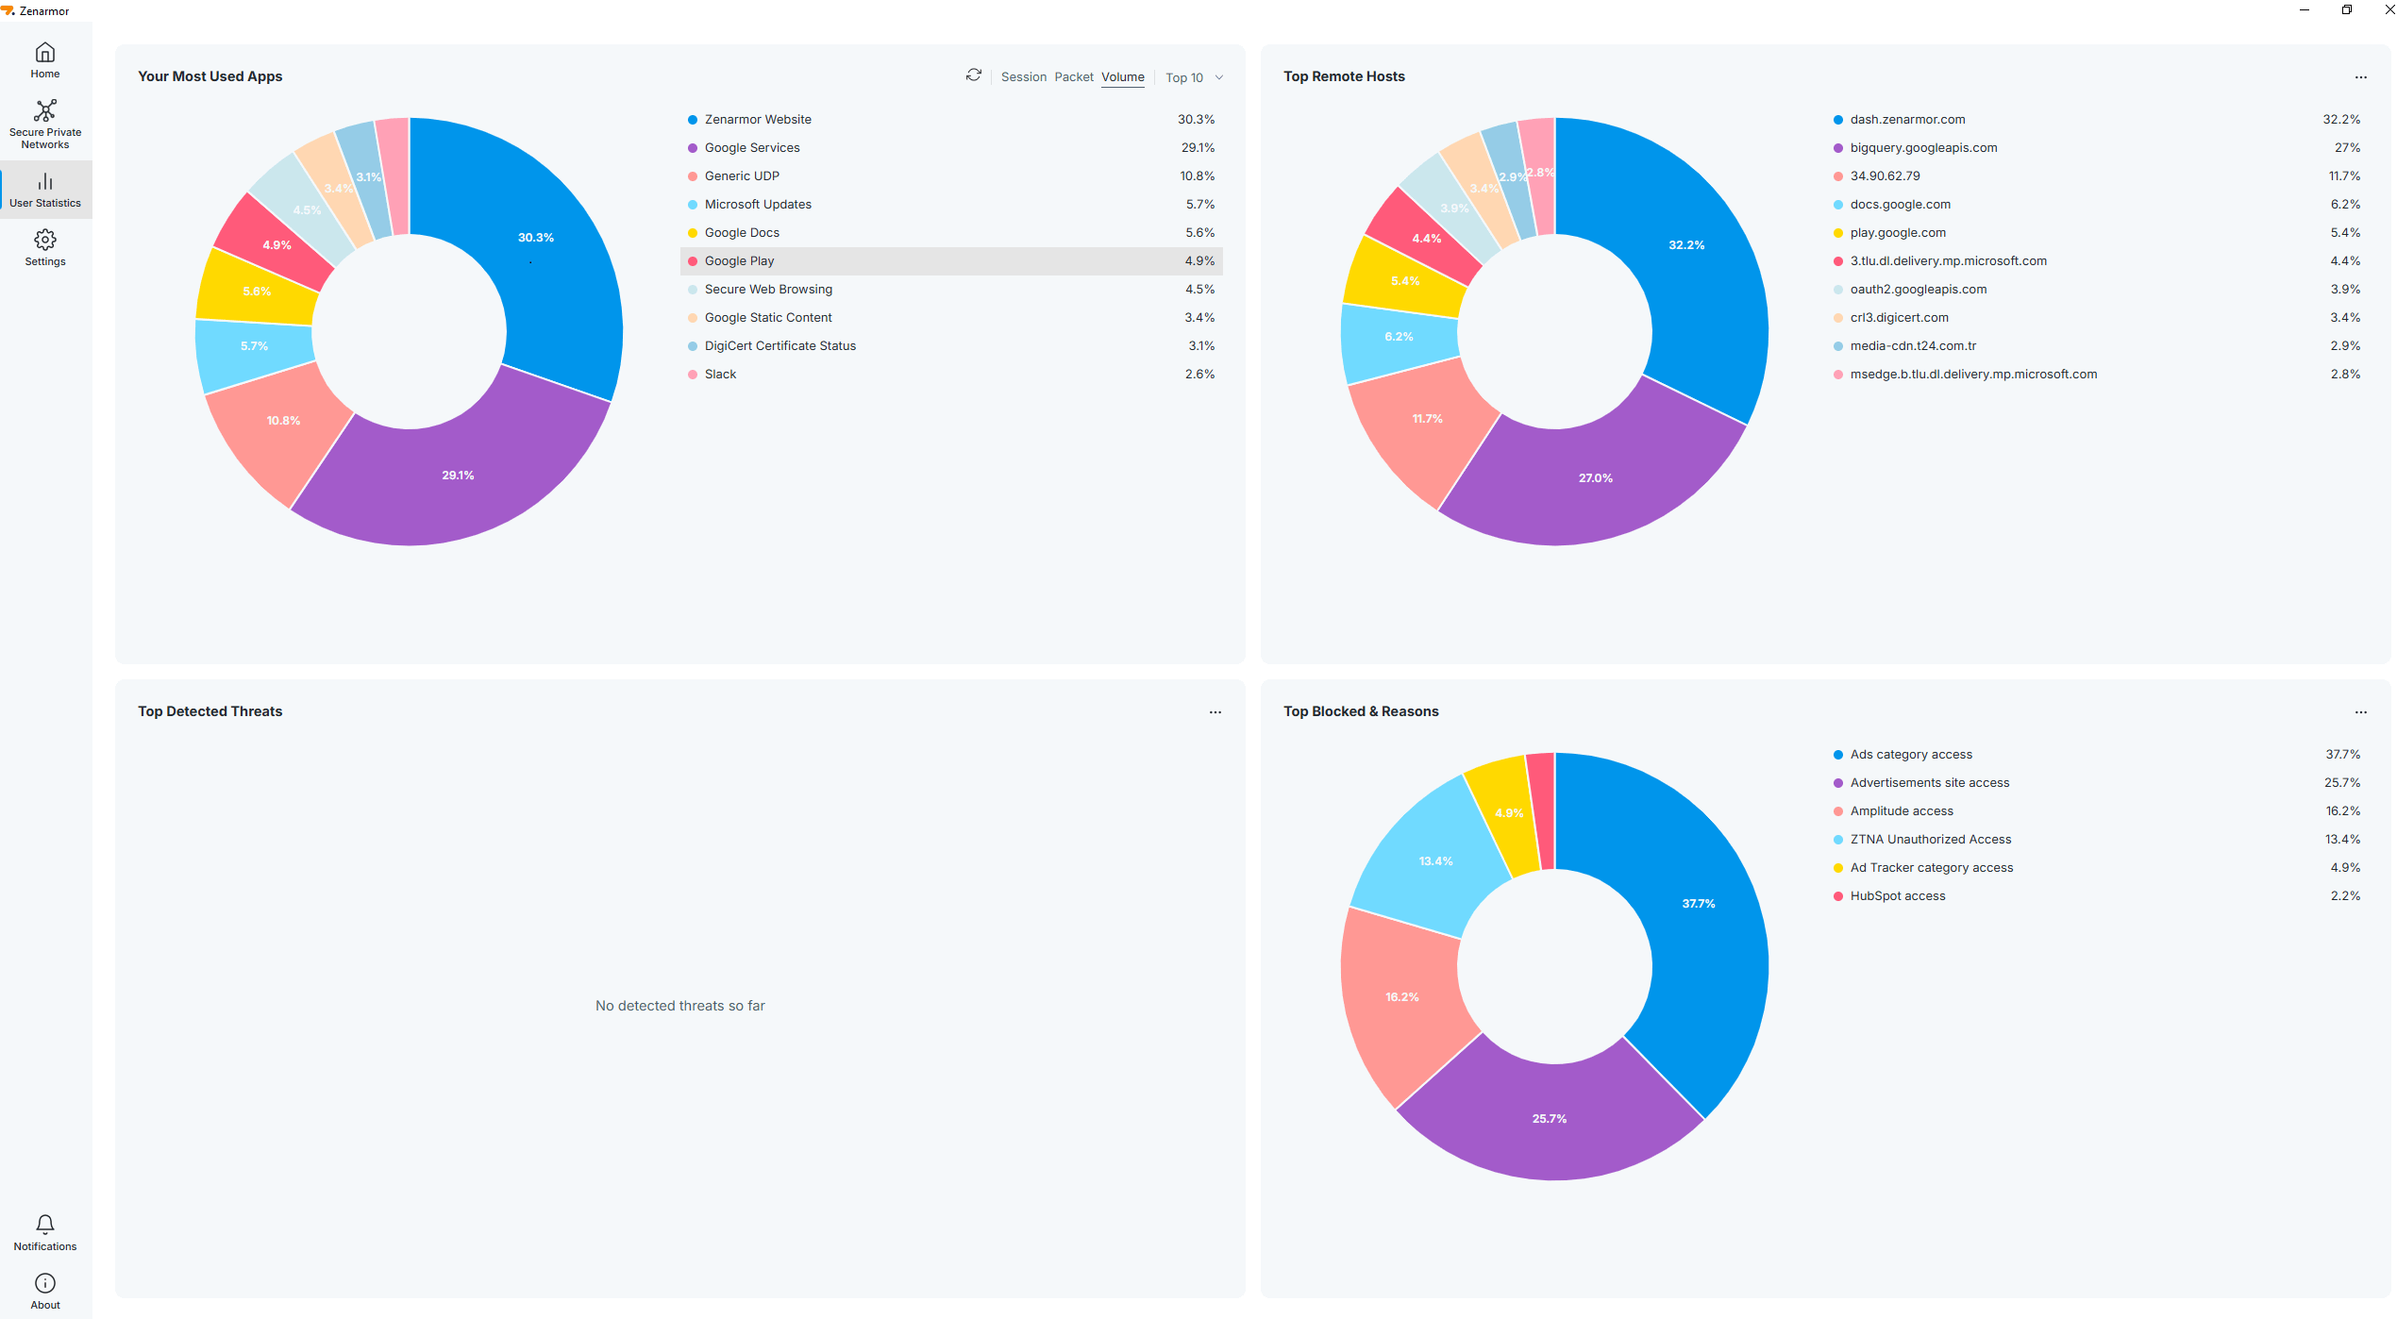The image size is (2397, 1319).
Task: Click docs.google.com host entry
Action: (2097, 205)
